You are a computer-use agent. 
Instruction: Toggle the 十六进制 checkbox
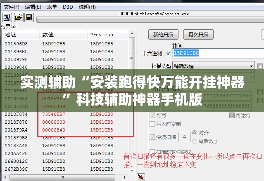(168, 54)
